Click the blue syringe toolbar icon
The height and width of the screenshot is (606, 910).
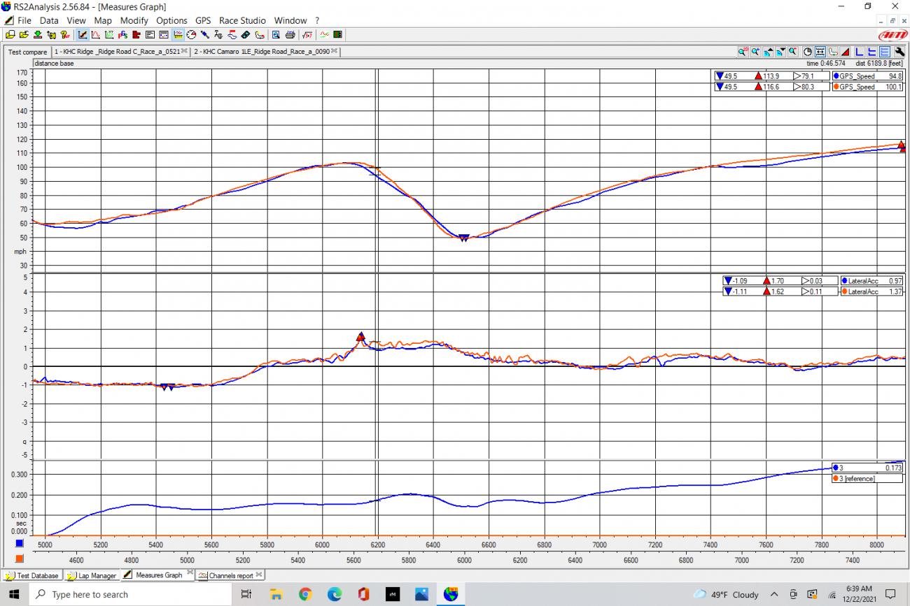(204, 34)
